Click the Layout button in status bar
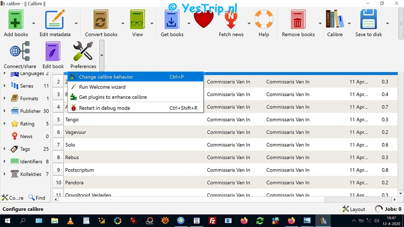 coord(353,209)
